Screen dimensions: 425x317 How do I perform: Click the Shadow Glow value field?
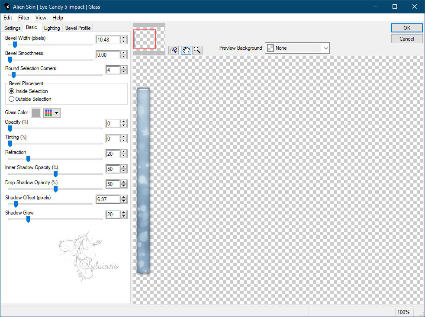[x=113, y=215]
